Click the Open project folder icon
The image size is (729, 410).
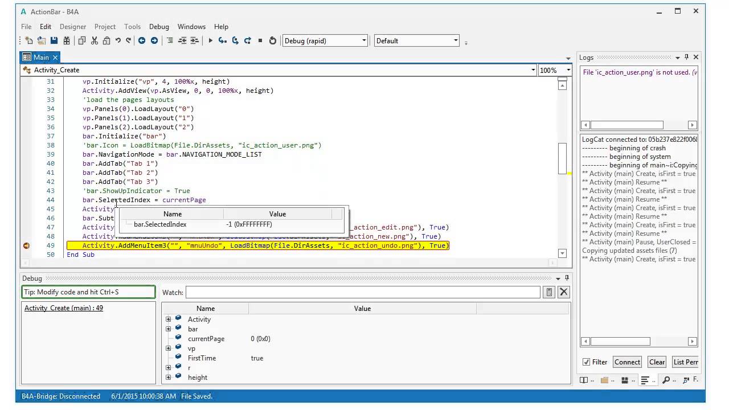click(42, 40)
